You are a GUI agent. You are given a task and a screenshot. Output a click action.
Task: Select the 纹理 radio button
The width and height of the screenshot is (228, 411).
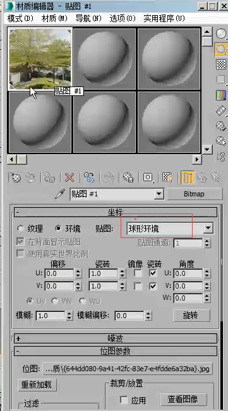click(20, 229)
